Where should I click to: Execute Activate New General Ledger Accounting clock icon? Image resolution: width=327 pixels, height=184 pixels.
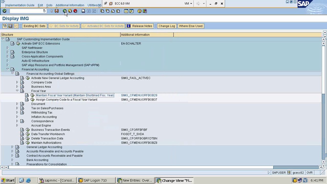[x=28, y=78]
